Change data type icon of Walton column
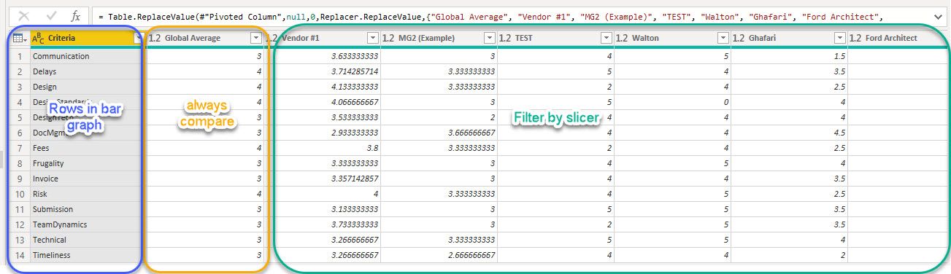Screen dimensions: 951x274 pos(623,38)
